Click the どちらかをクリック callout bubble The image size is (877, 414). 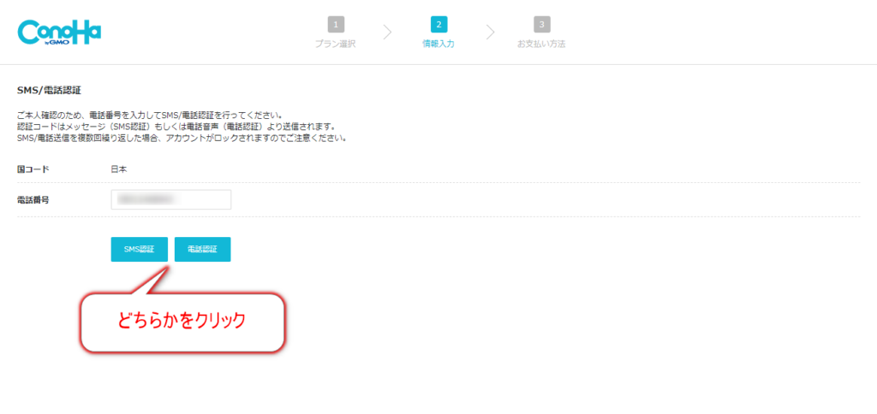183,322
